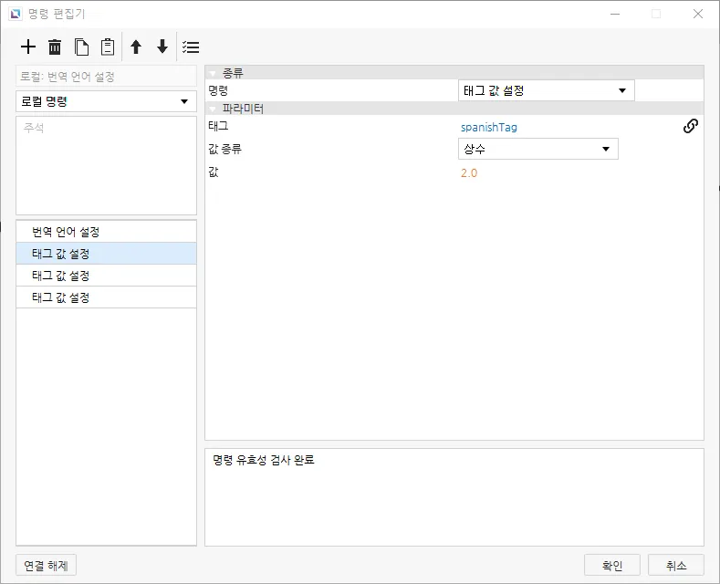Move the command down with the down arrow
720x584 pixels.
pyautogui.click(x=162, y=47)
